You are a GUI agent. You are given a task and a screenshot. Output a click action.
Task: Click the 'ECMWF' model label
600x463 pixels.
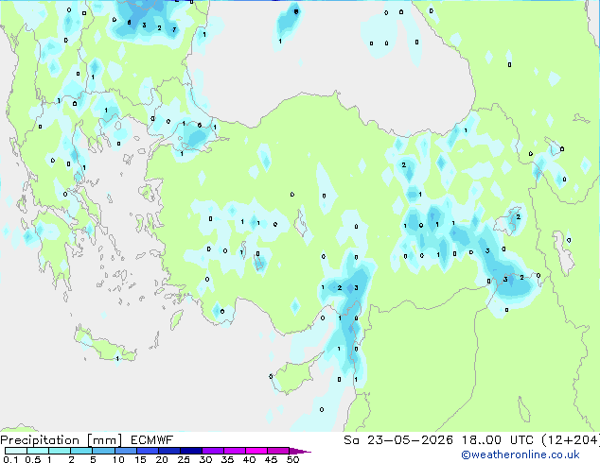tap(151, 439)
